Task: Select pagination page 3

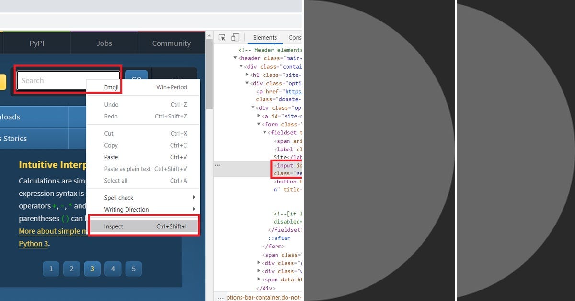Action: (x=92, y=269)
